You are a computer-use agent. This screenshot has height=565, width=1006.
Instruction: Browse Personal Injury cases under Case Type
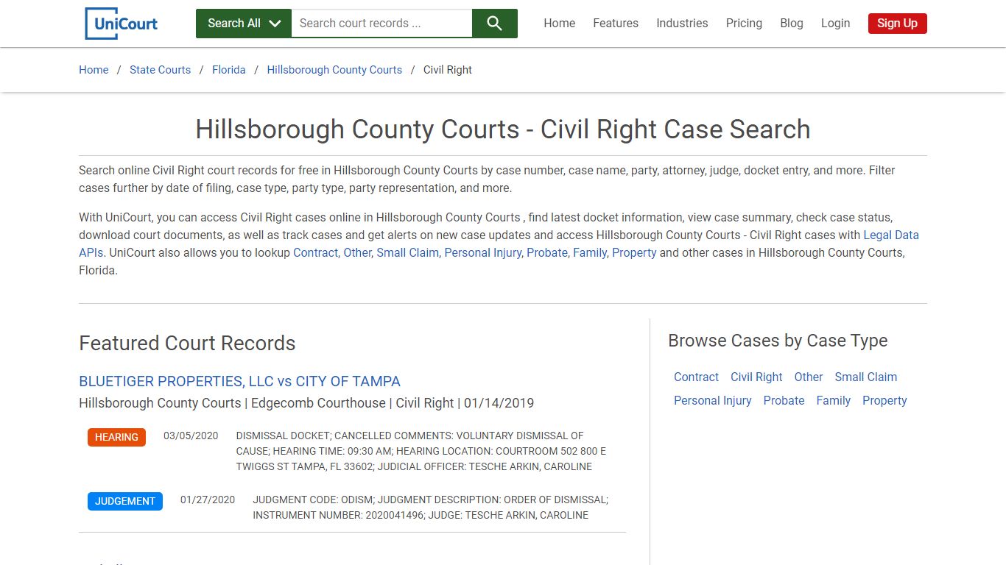(x=712, y=400)
